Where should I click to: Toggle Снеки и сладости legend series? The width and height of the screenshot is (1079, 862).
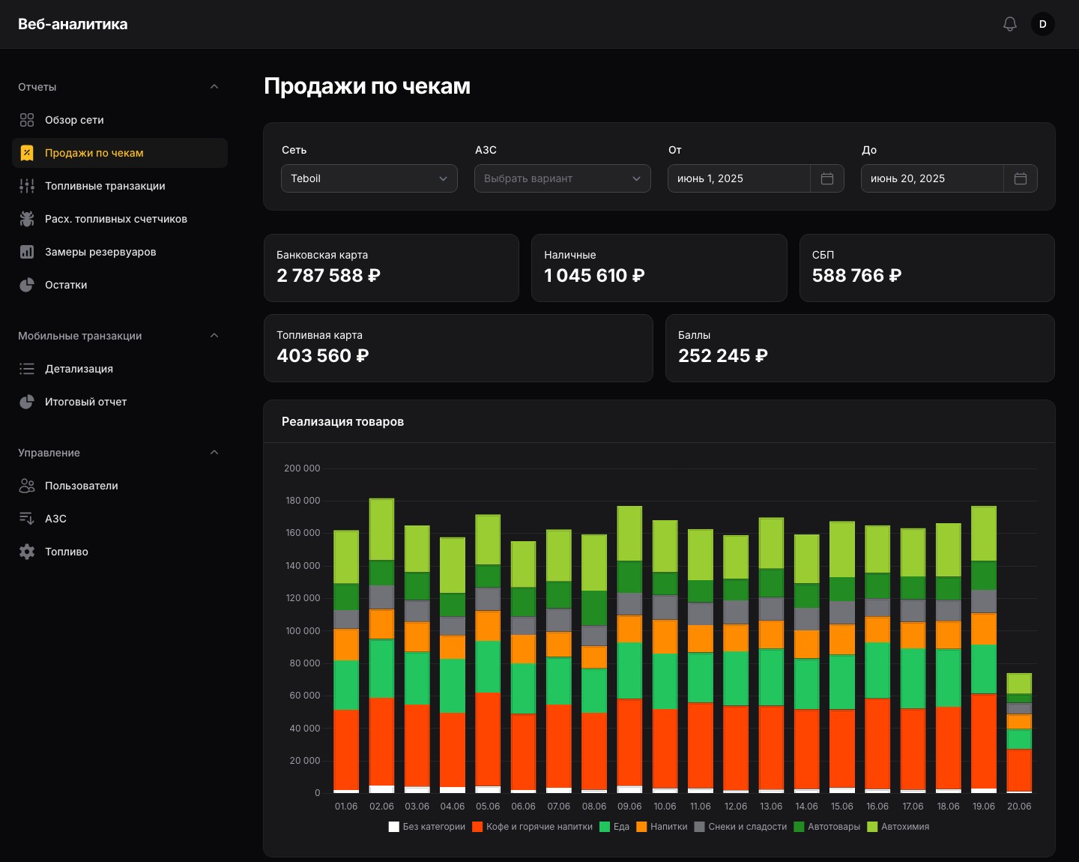point(740,827)
